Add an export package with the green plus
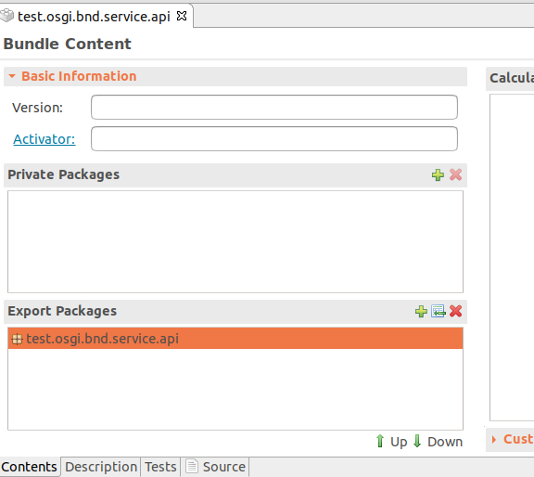Image resolution: width=534 pixels, height=477 pixels. point(421,311)
